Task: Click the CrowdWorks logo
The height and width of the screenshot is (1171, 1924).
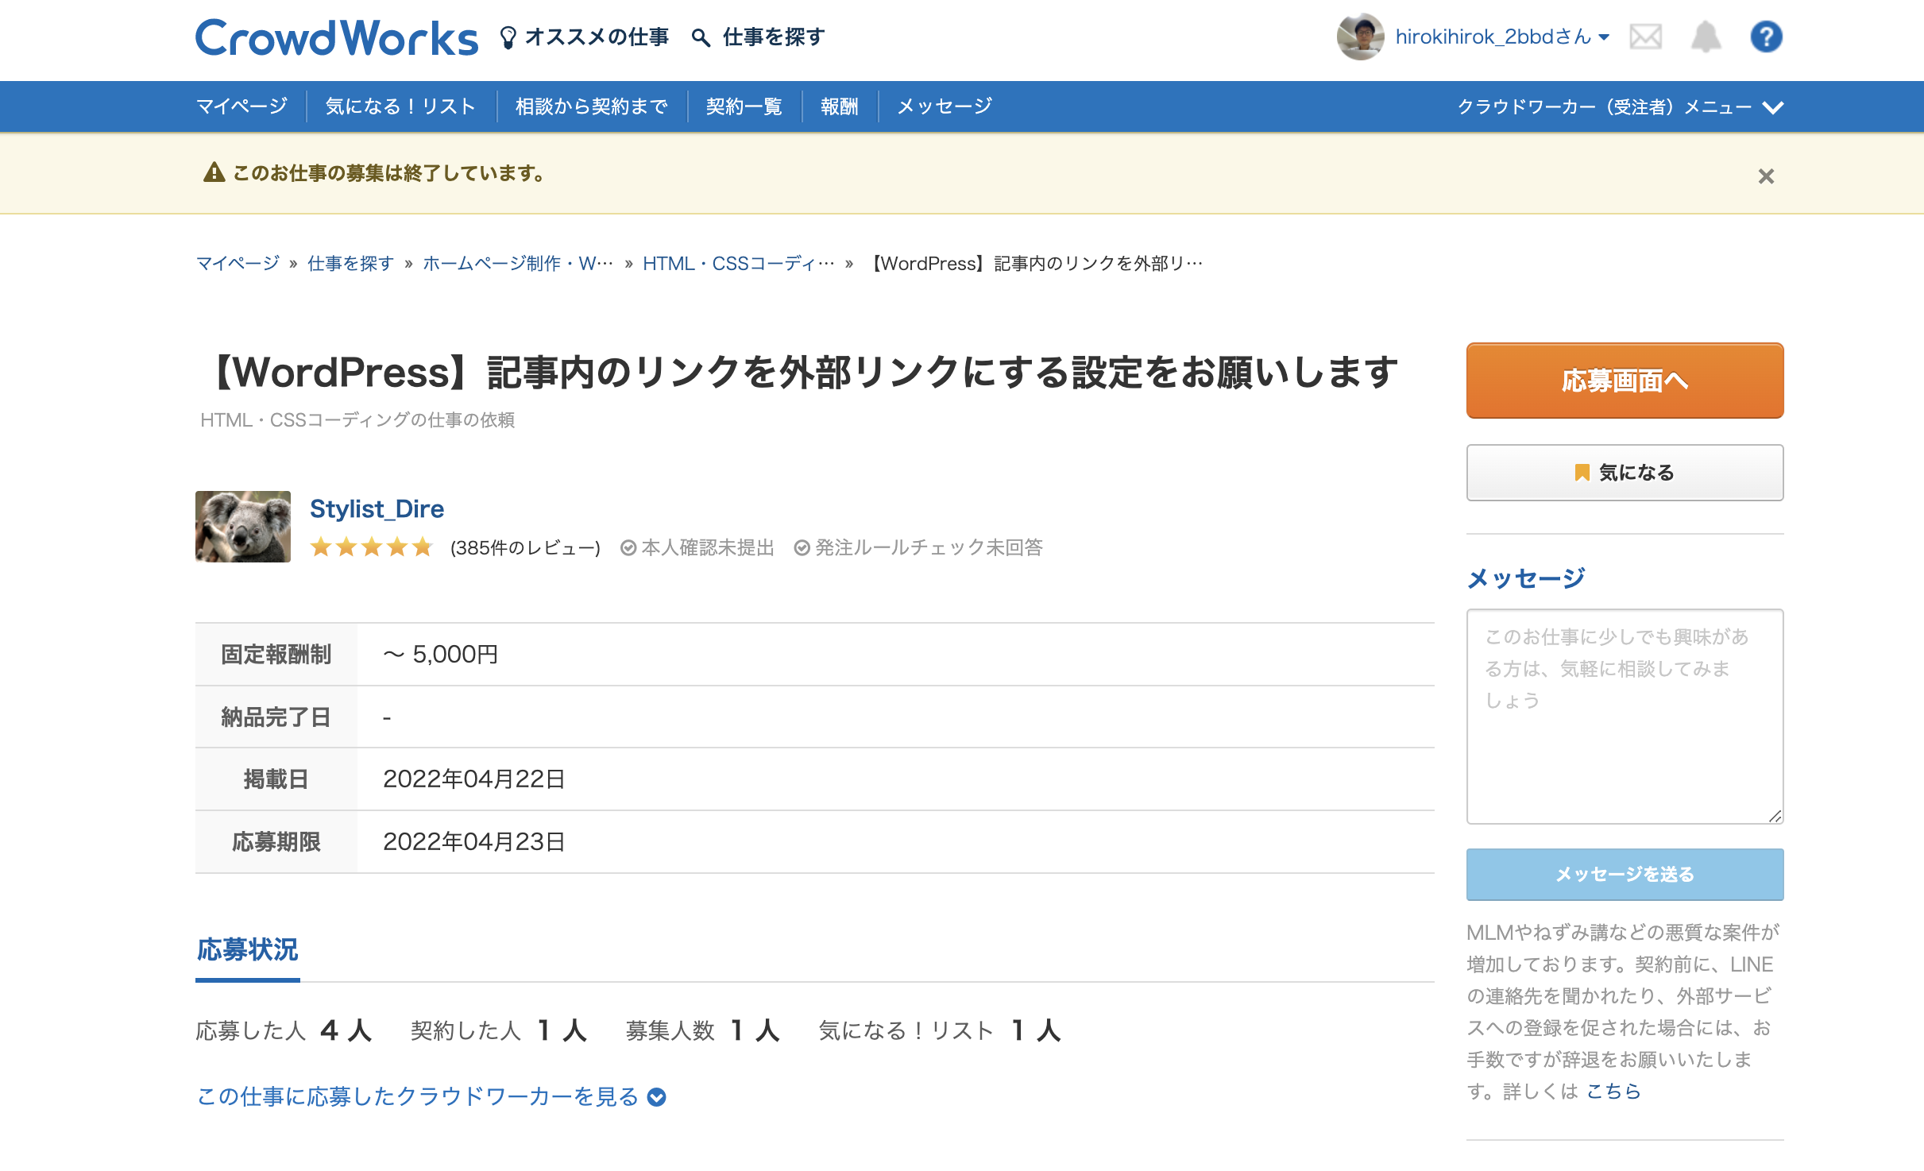Action: pos(337,37)
